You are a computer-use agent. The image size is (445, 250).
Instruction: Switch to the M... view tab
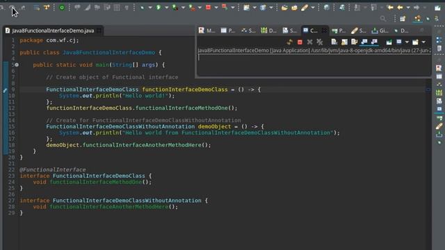[x=207, y=31]
